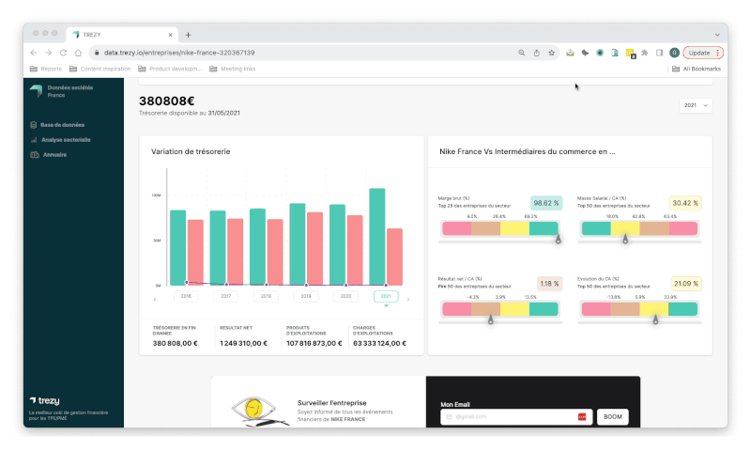Click the Données sociétés France header link
This screenshot has width=751, height=451.
coord(69,91)
